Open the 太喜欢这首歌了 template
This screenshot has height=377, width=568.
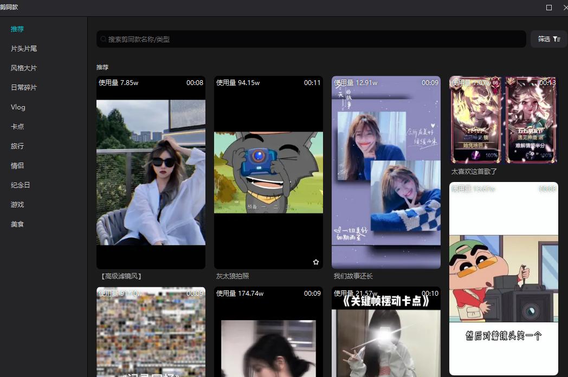click(503, 119)
